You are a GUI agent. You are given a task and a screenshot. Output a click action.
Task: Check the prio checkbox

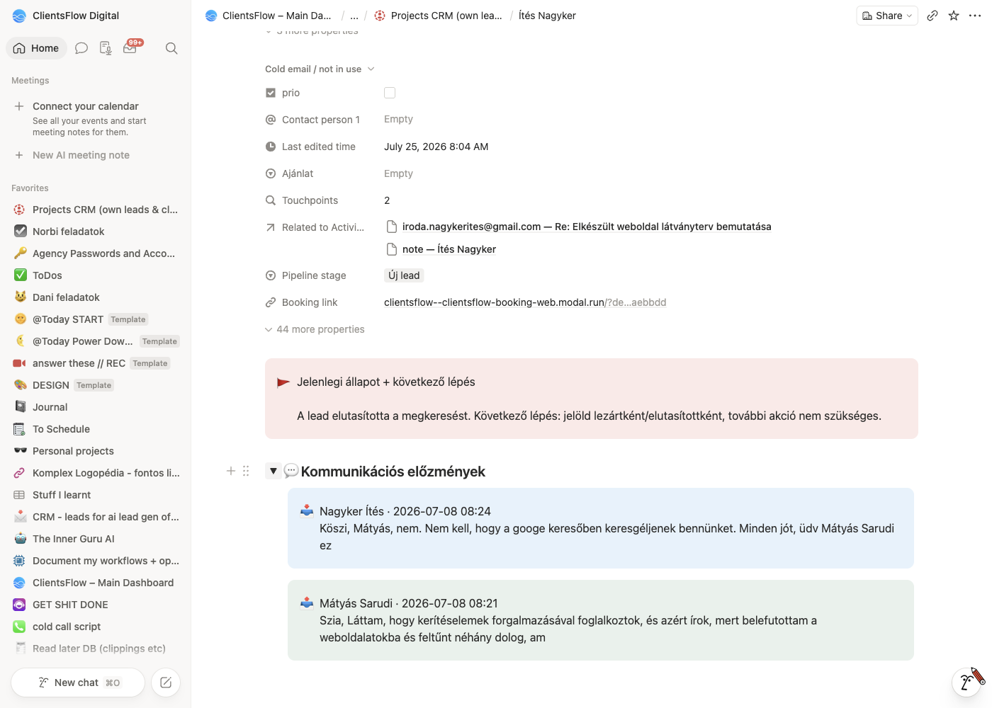pos(390,93)
